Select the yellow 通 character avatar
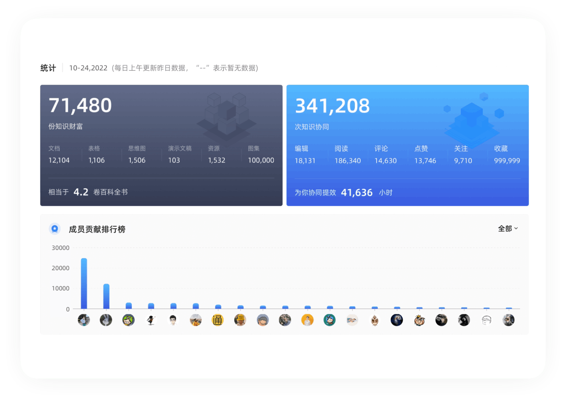Screen dimensions: 566x401 (x=218, y=320)
